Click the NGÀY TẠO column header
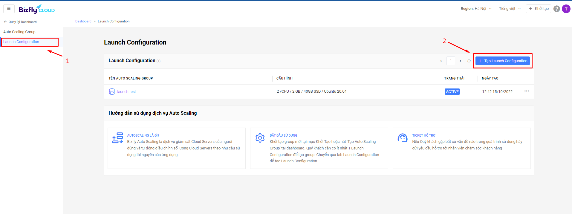 (x=490, y=78)
